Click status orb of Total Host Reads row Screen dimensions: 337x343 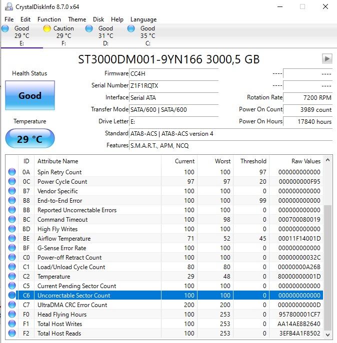(12, 333)
